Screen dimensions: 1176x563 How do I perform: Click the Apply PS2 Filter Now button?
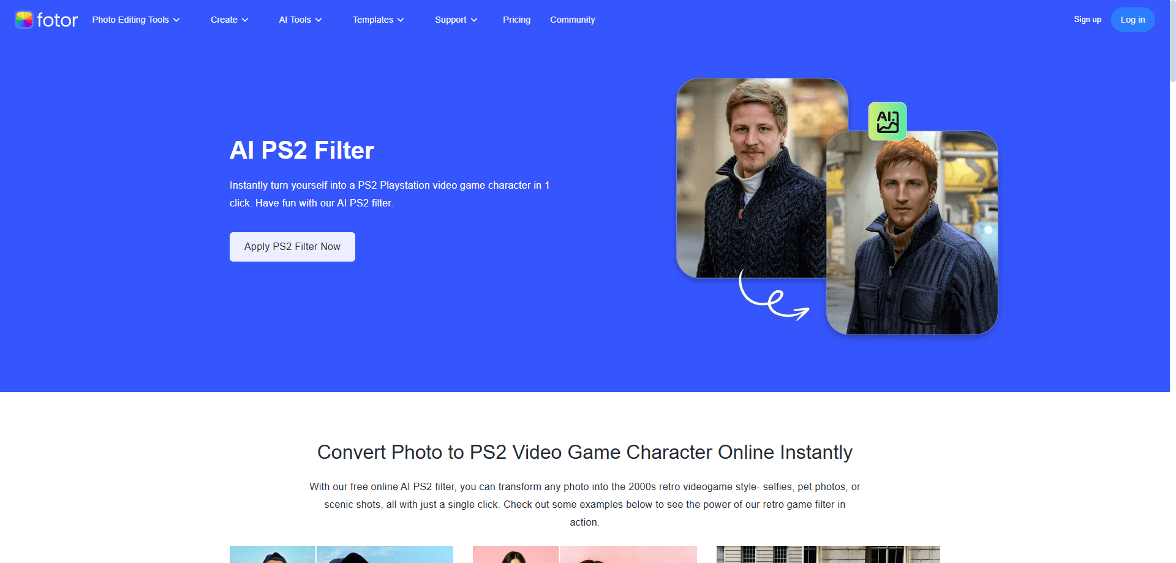[292, 246]
